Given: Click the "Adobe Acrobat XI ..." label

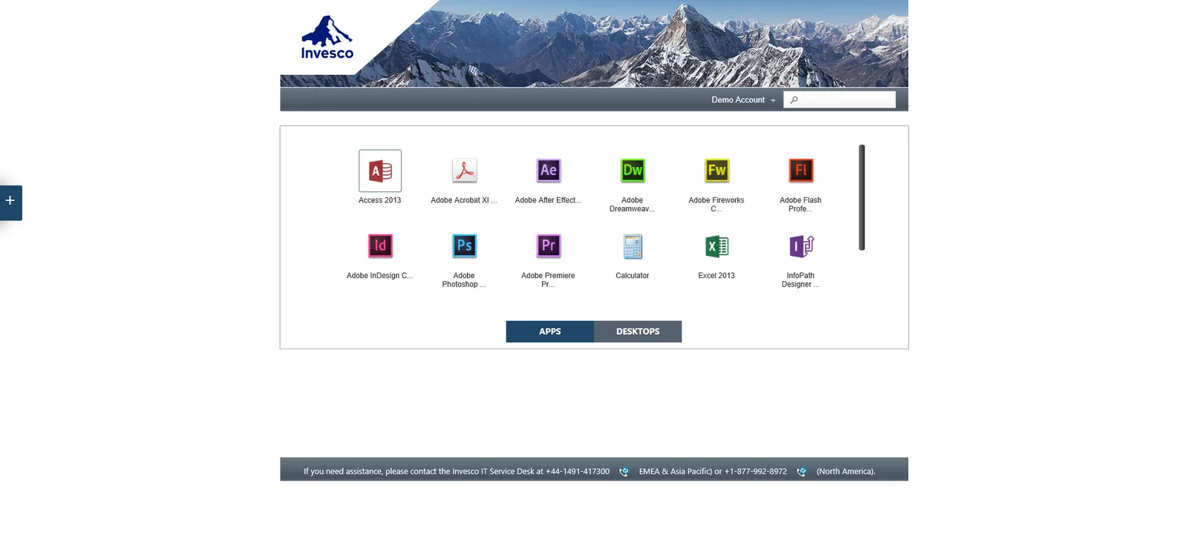Looking at the screenshot, I should [464, 200].
